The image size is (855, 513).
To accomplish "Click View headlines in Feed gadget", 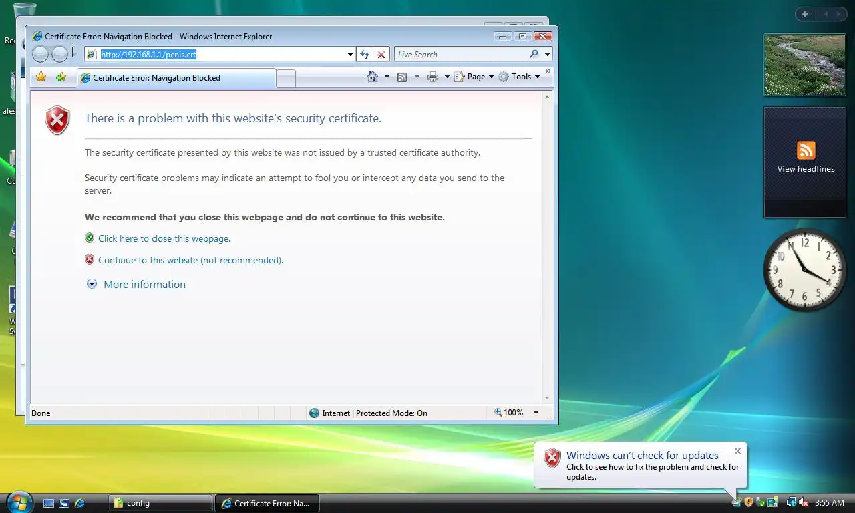I will click(806, 169).
